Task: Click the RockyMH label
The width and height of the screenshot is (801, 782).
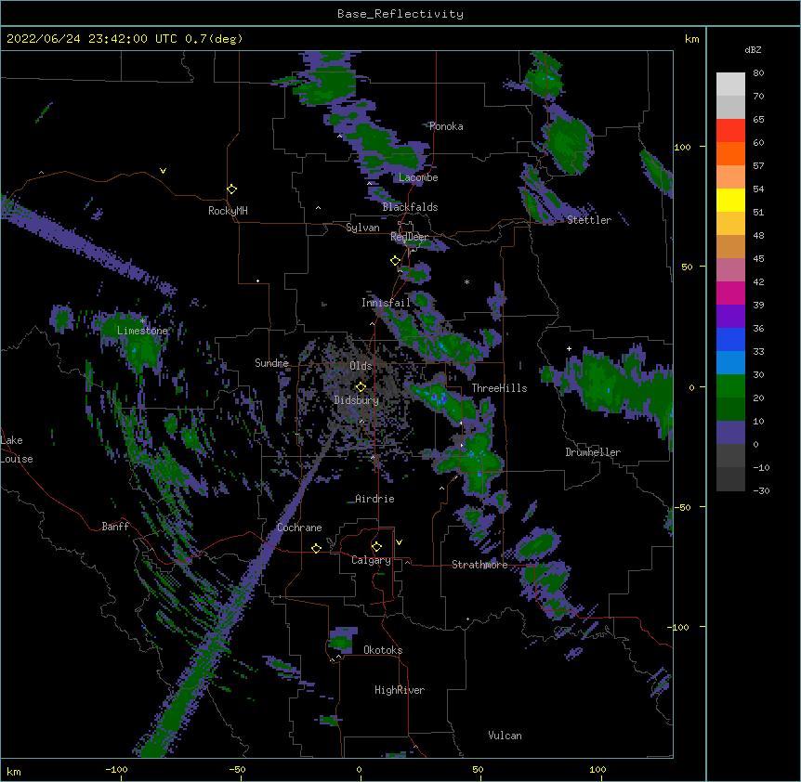Action: click(228, 211)
